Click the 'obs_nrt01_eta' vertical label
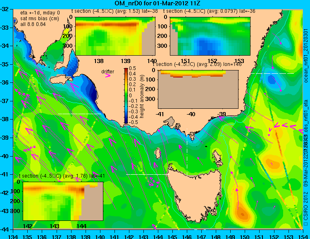Viewport: 310px width, 239px height. click(x=306, y=116)
